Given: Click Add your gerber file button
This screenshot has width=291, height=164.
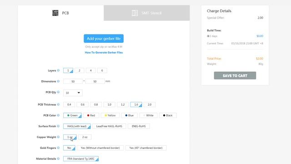Looking at the screenshot, I should (x=104, y=38).
